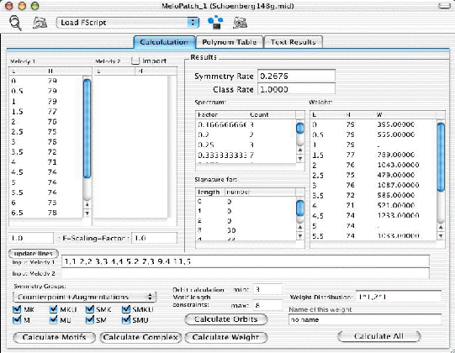The height and width of the screenshot is (353, 455).
Task: Click the rightmost camera toolbar icon
Action: coord(240,23)
